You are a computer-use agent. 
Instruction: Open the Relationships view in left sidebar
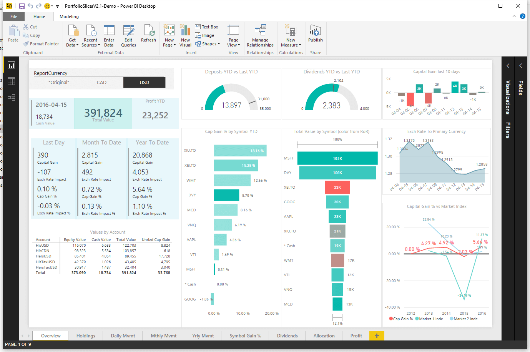(11, 97)
